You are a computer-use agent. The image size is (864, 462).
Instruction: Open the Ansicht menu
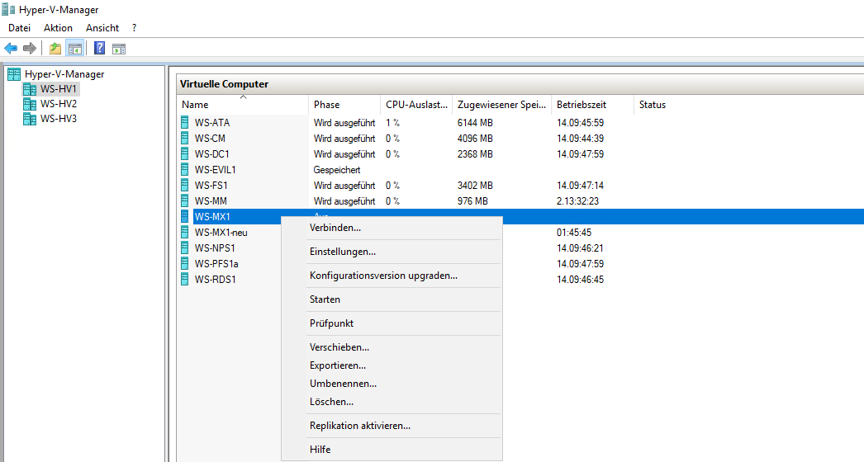(102, 27)
